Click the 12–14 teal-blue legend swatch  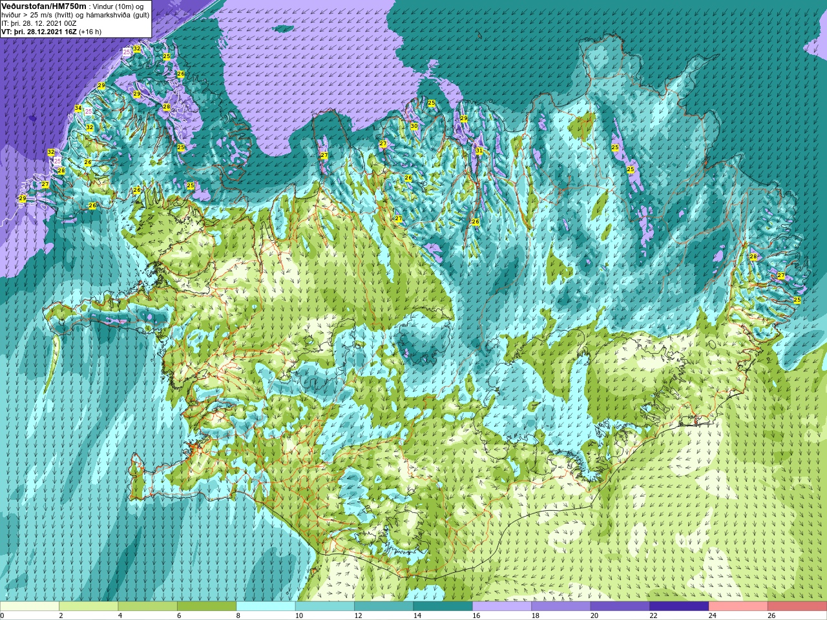[384, 607]
